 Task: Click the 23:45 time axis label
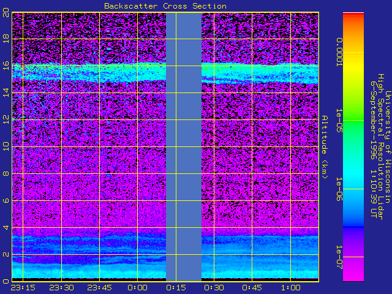coord(99,288)
